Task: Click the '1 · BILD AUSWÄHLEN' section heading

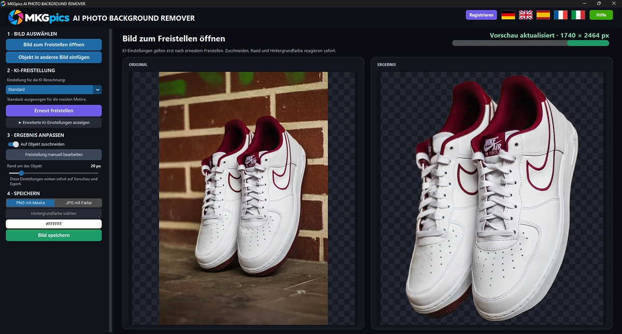Action: (x=32, y=34)
